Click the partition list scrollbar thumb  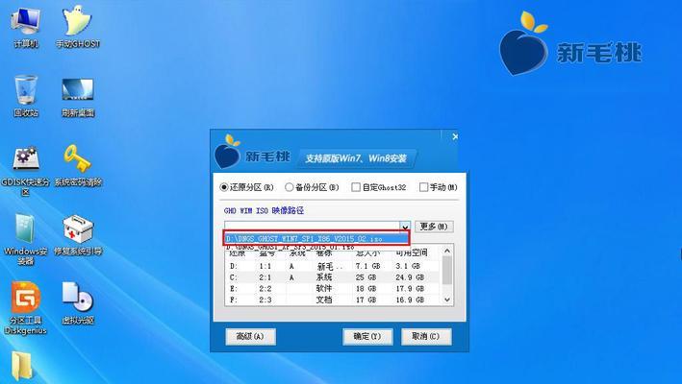[x=446, y=270]
